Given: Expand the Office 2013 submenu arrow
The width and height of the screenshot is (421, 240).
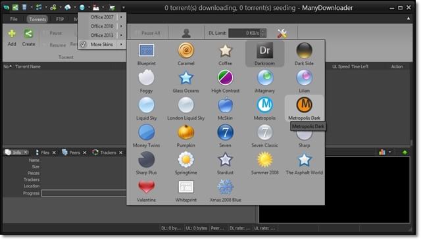Looking at the screenshot, I should click(121, 35).
